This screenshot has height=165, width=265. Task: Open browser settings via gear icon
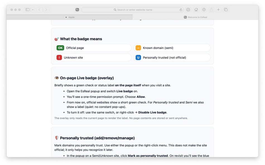click(204, 9)
